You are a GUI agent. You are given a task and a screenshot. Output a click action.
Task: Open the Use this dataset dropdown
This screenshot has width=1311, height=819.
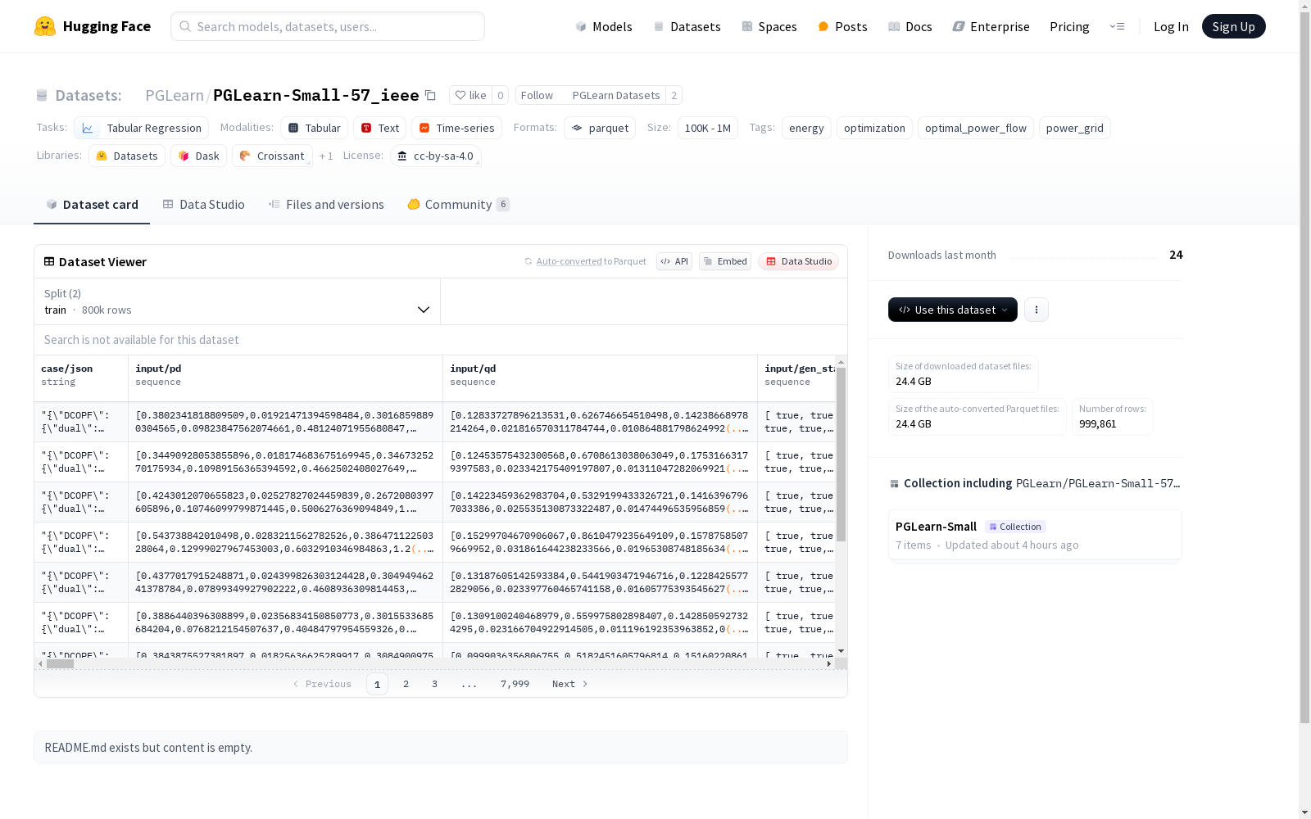(x=952, y=310)
